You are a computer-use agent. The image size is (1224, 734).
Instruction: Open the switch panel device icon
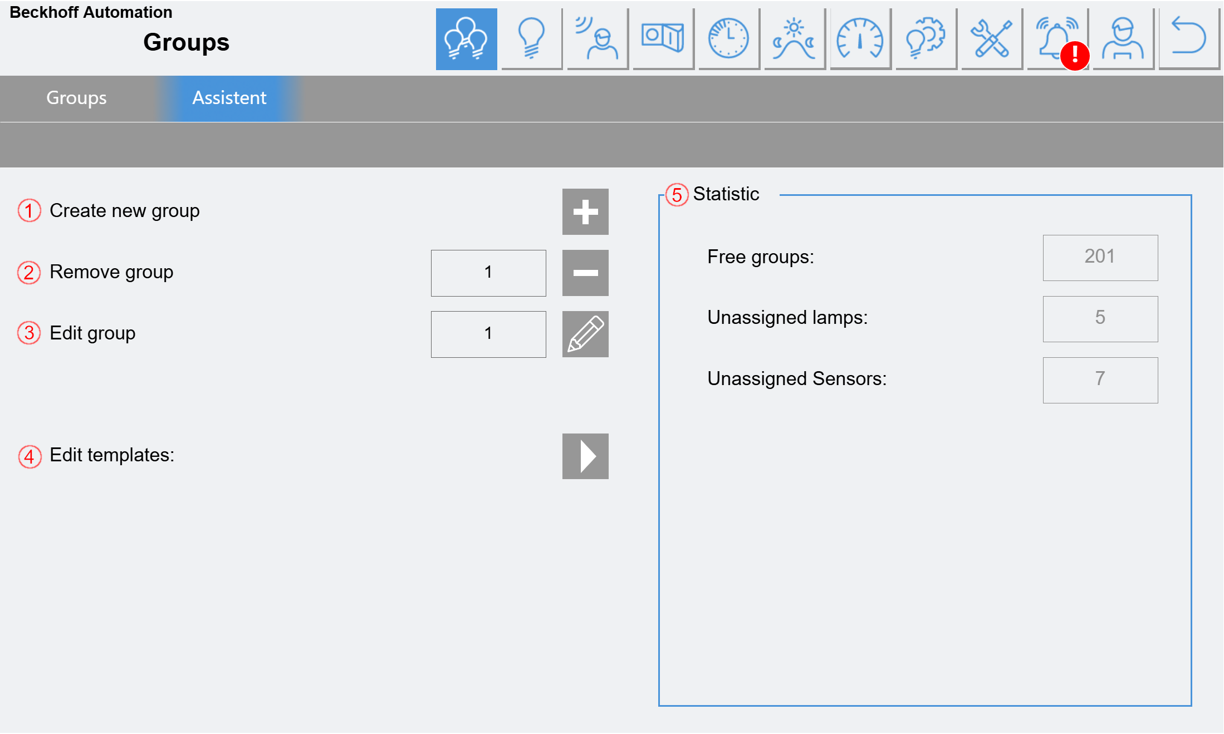coord(663,39)
